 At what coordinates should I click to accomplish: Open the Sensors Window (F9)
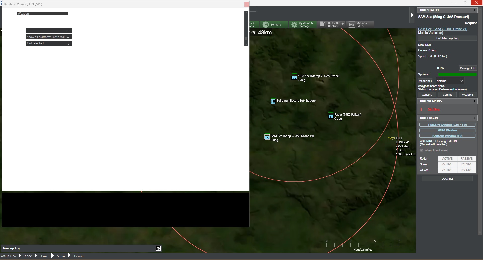click(x=447, y=136)
